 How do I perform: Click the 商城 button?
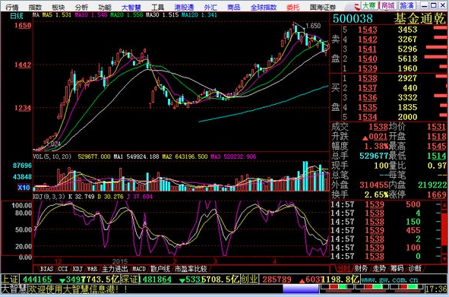point(387,5)
